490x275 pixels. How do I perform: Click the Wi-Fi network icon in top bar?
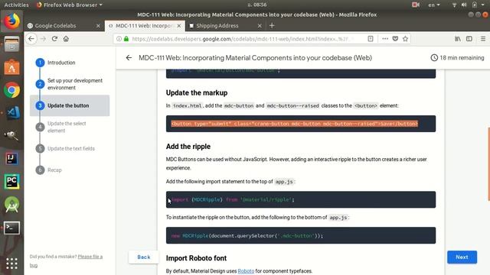tap(454, 5)
